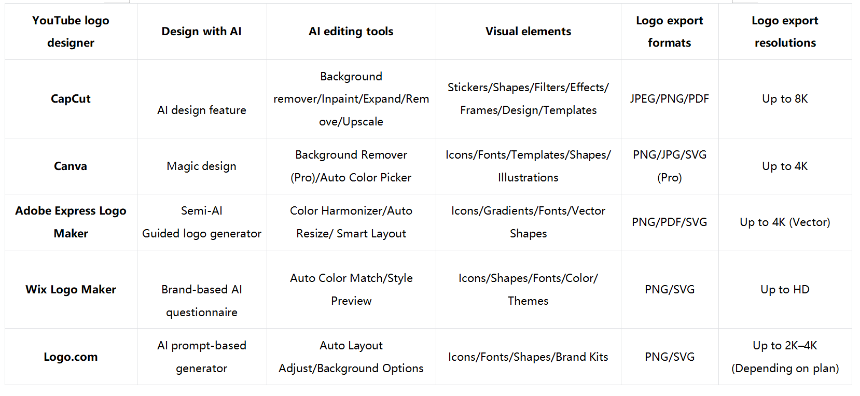Click the CapCut row label
This screenshot has height=396, width=860.
tap(71, 99)
